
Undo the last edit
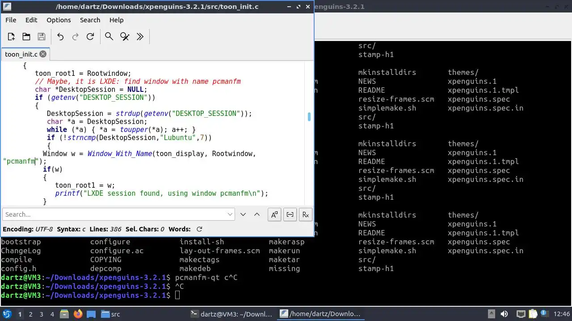(60, 37)
